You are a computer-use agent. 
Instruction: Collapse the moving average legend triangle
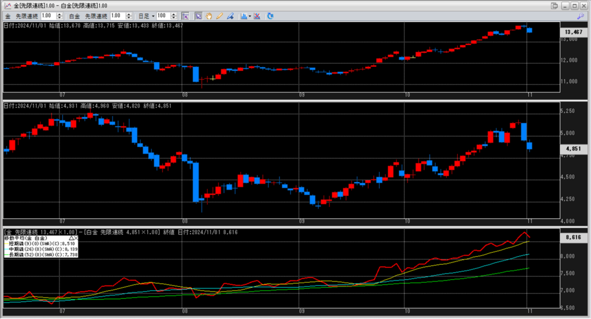[x=71, y=238]
